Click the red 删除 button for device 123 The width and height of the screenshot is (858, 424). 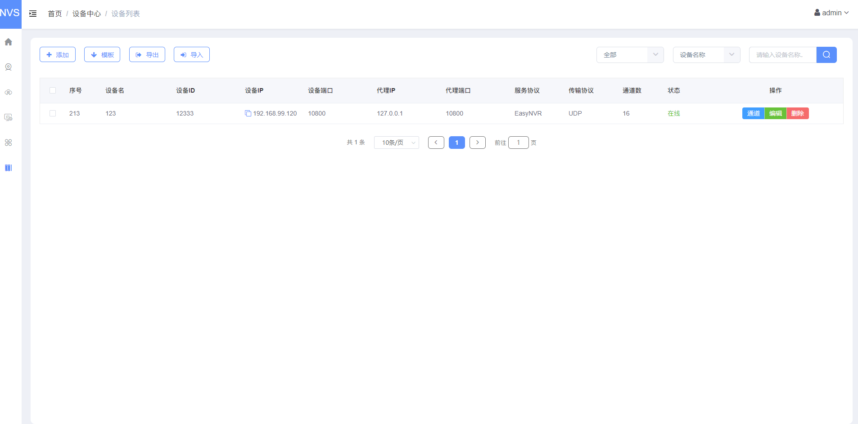tap(797, 113)
